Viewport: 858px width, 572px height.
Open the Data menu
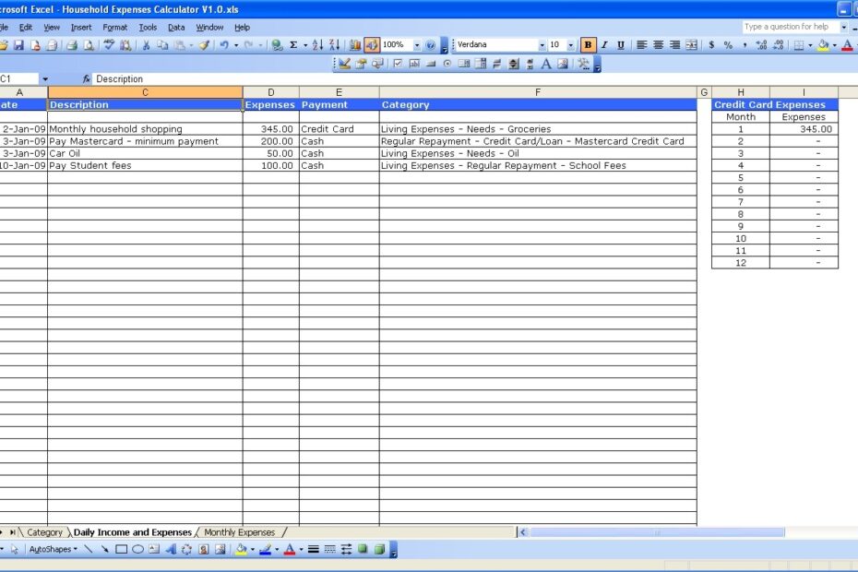click(176, 27)
